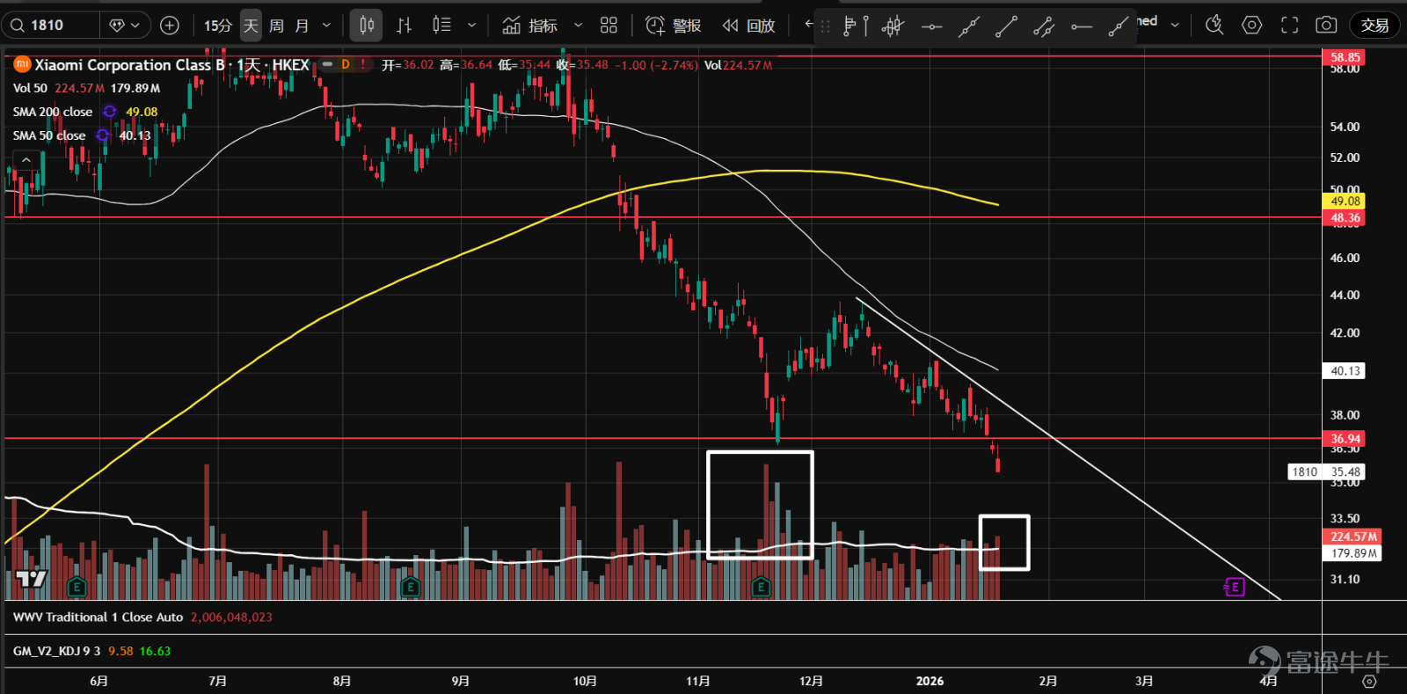The image size is (1407, 694).
Task: Click the 1810 last price 35.48 label
Action: pyautogui.click(x=1326, y=472)
